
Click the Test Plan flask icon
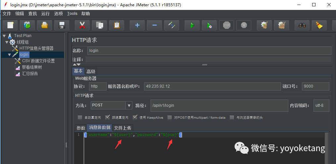[x=10, y=36]
